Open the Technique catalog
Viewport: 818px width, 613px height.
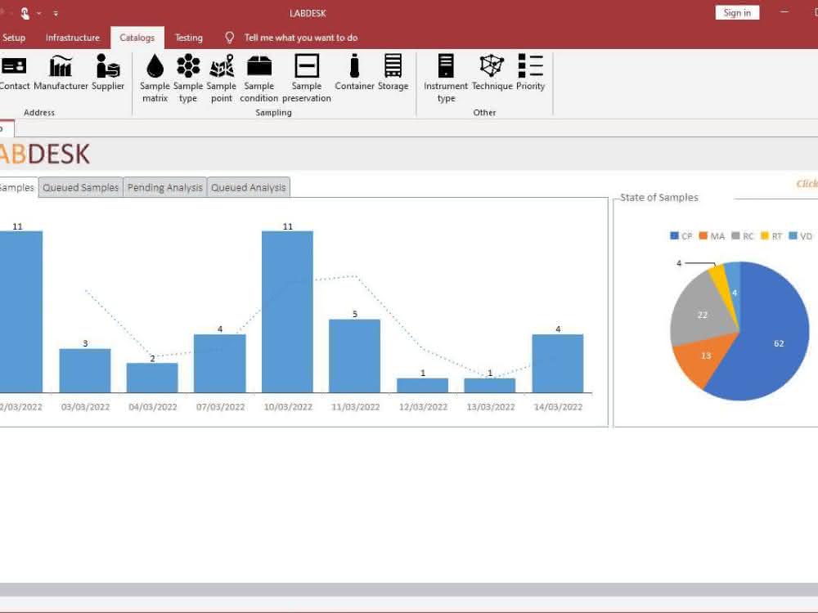click(492, 73)
